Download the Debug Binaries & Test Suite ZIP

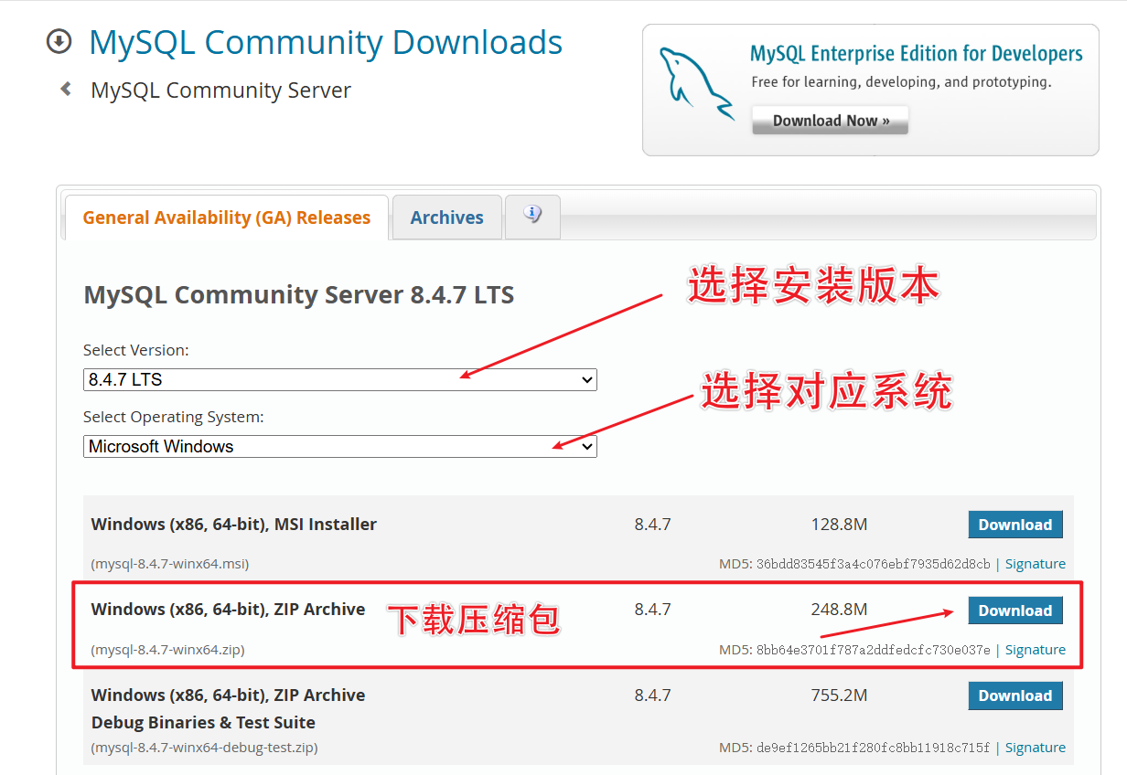click(x=1015, y=695)
